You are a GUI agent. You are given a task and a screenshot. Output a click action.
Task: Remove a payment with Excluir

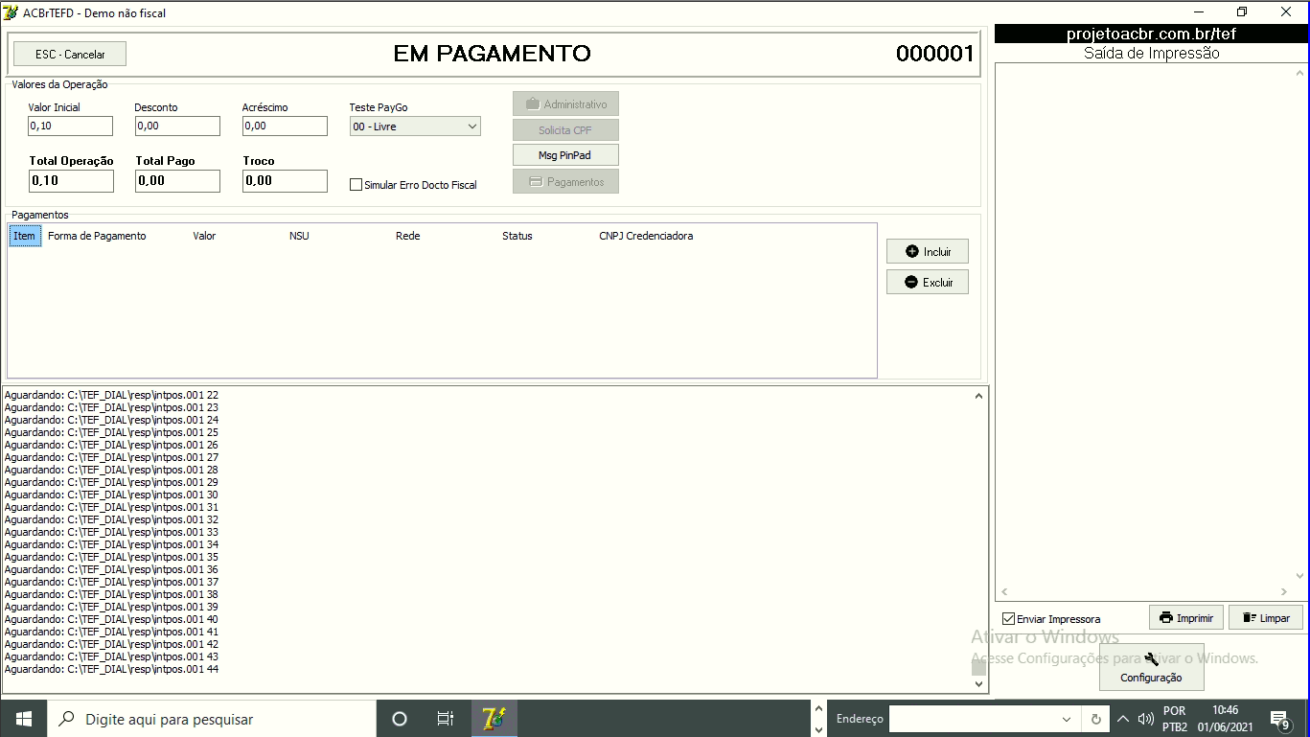tap(928, 282)
